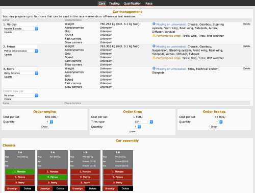Toggle green 2. Petros on second 2.A chassis
Image resolution: width=255 pixels, height=193 pixels.
click(53, 177)
